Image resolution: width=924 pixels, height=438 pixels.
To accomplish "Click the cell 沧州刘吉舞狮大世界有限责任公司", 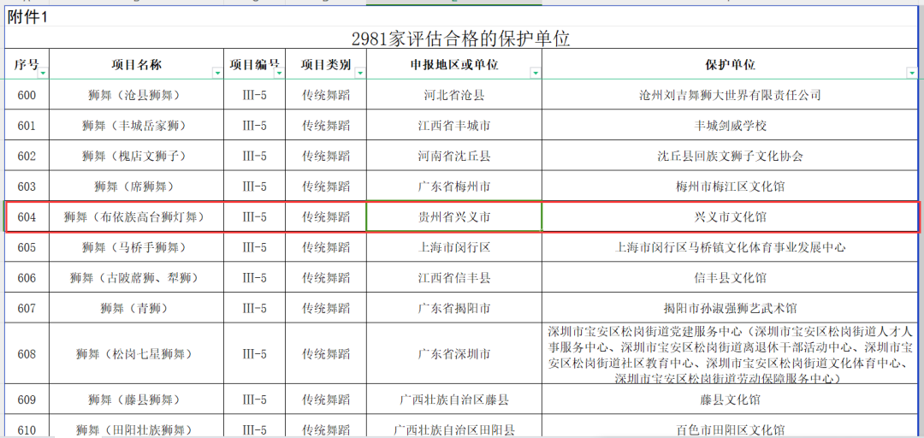I will 730,95.
